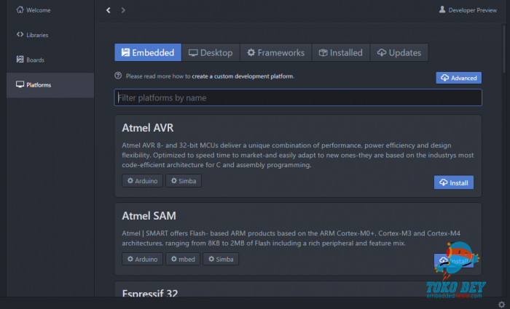Viewport: 510px width, 309px height.
Task: Open Libraries in the sidebar
Action: [36, 35]
